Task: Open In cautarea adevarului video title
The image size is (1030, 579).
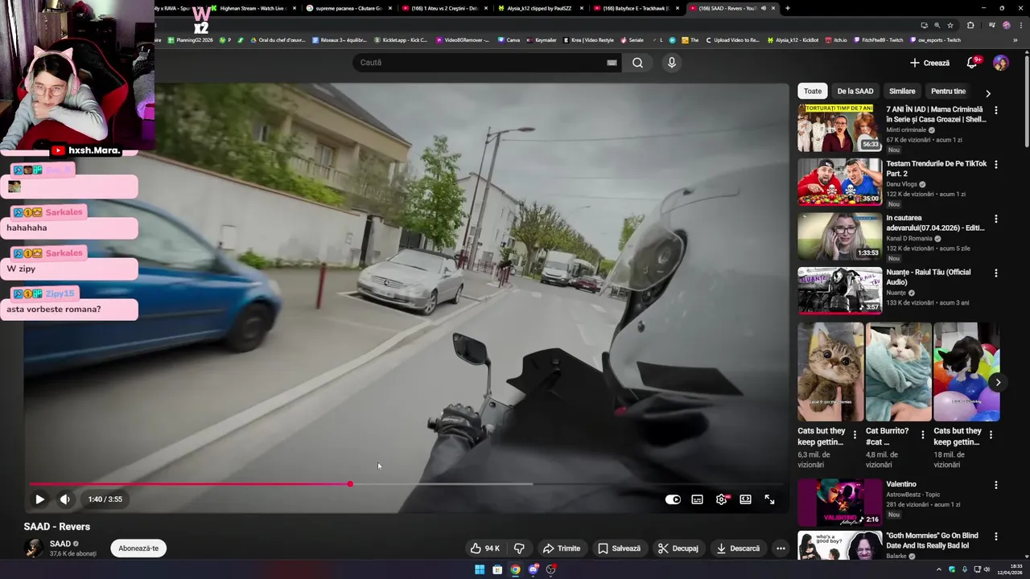Action: pos(935,223)
